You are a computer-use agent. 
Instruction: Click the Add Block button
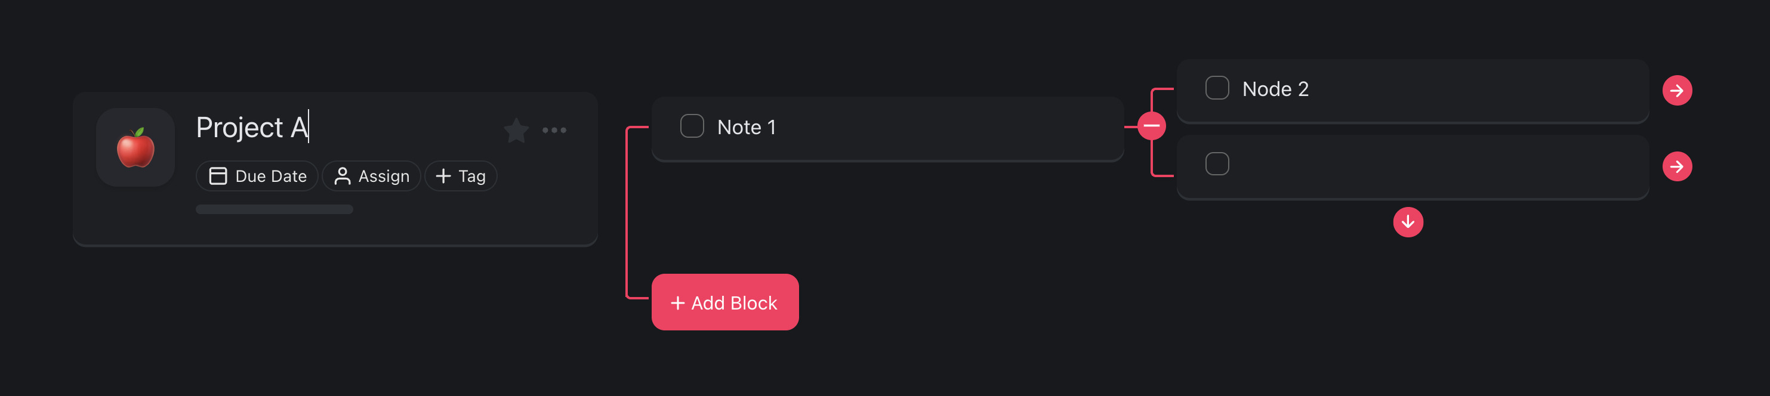[x=725, y=302]
